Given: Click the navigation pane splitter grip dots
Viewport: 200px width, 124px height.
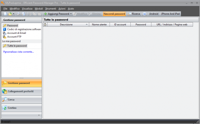Looking at the screenshot, I should click(22, 78).
